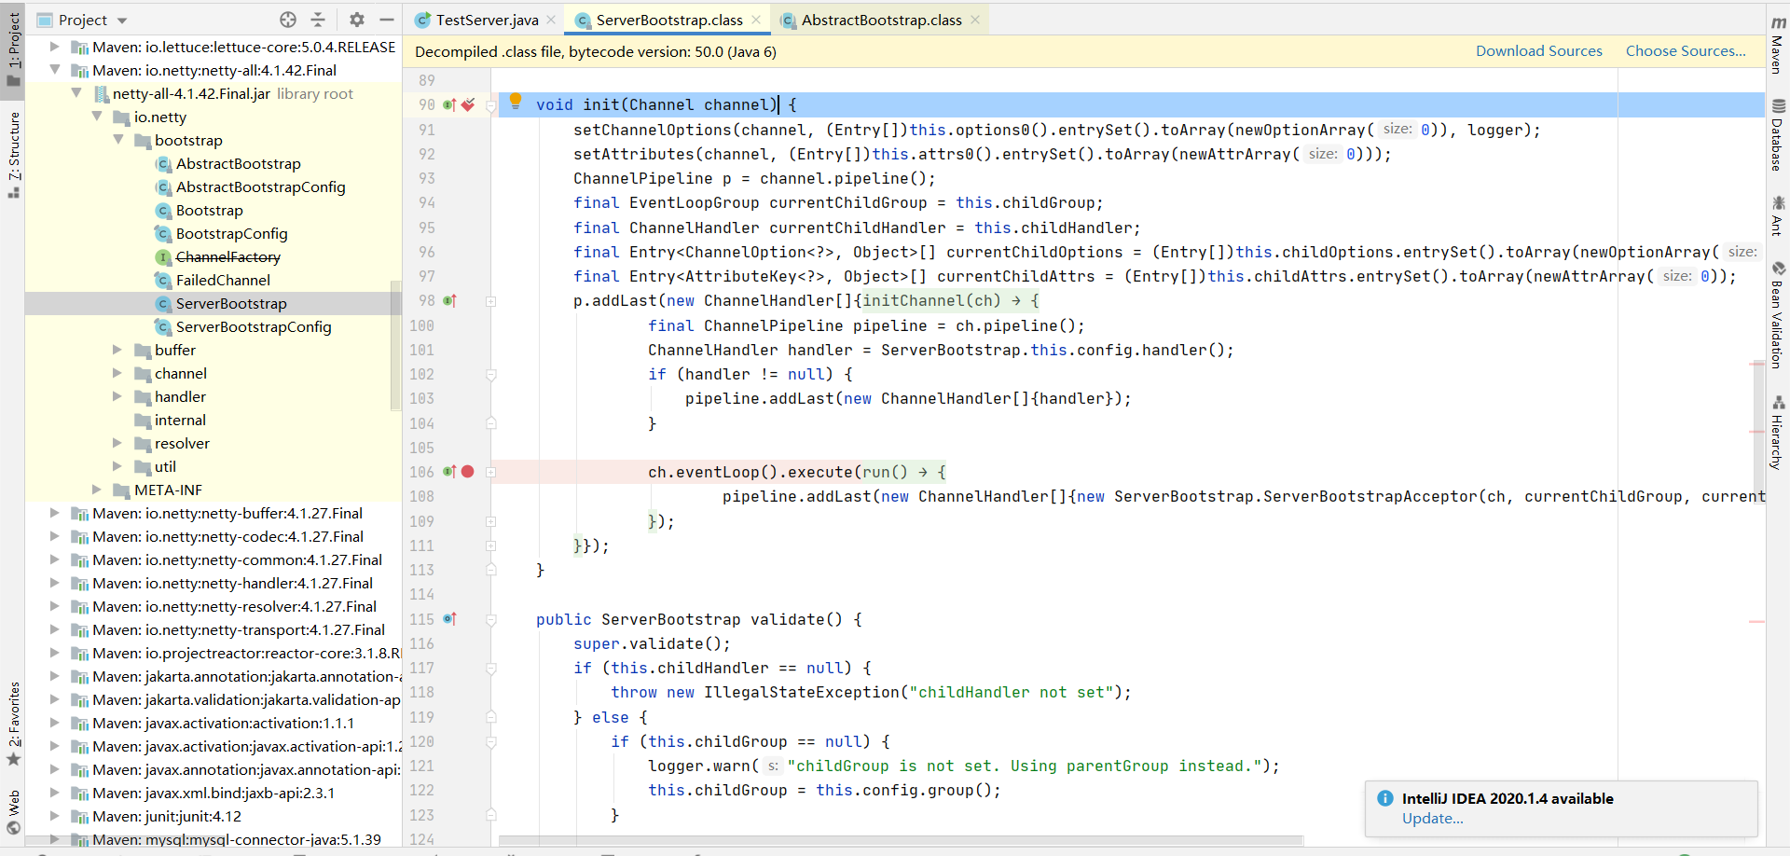Screen dimensions: 1790x856
Task: Click line number 101 in the gutter
Action: coord(421,350)
